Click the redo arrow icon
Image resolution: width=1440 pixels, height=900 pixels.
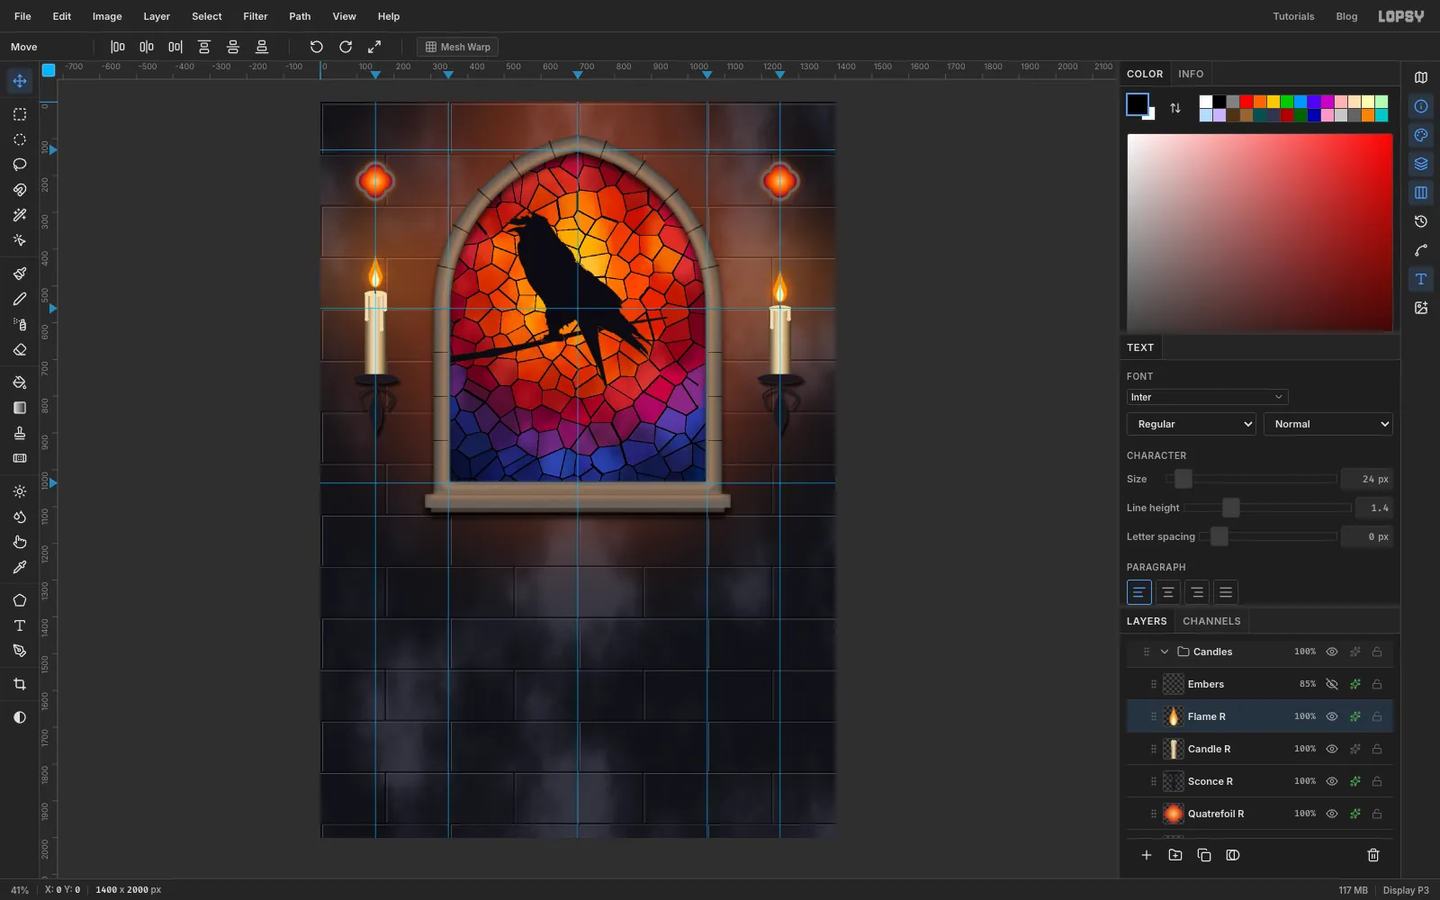[346, 47]
